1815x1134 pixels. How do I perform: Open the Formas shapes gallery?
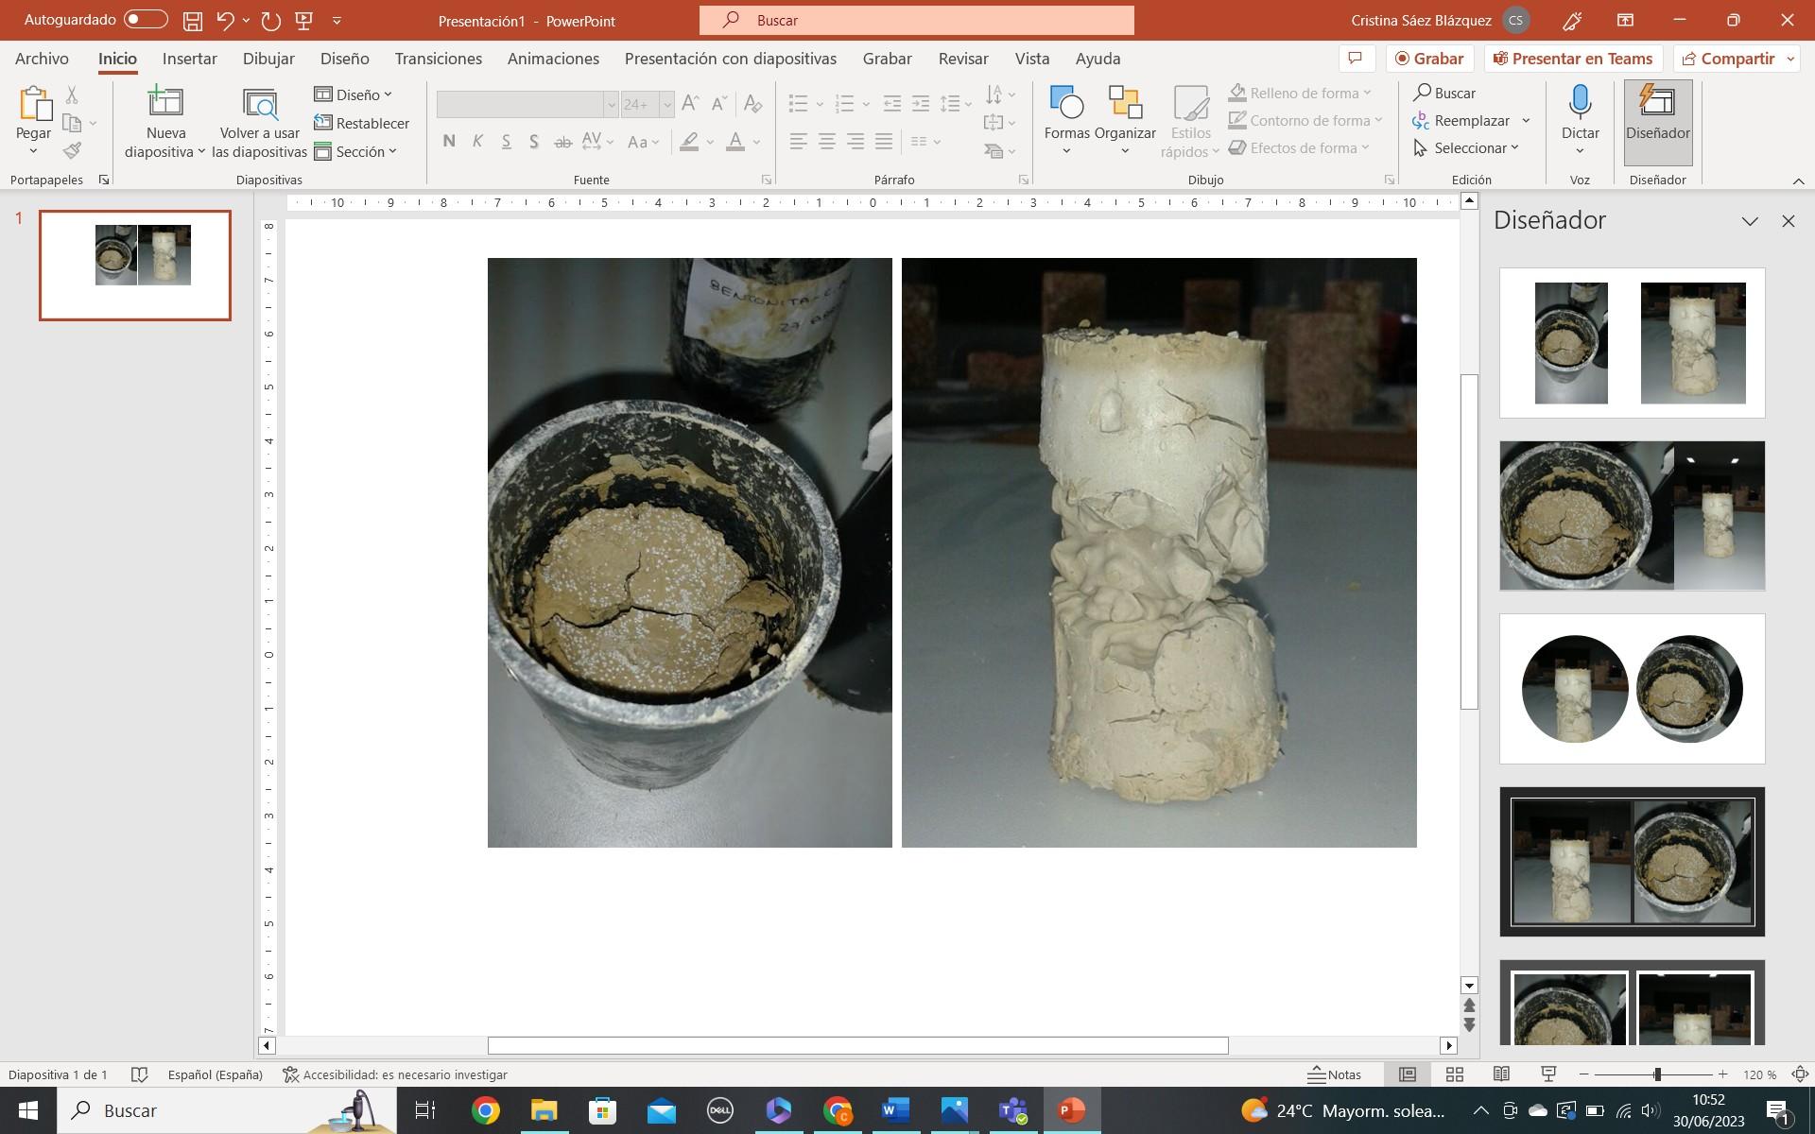pos(1066,104)
